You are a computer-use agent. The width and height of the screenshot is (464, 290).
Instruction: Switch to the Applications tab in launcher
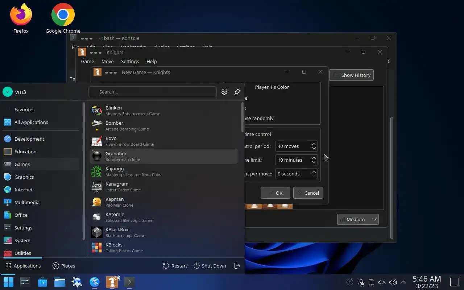tap(23, 266)
